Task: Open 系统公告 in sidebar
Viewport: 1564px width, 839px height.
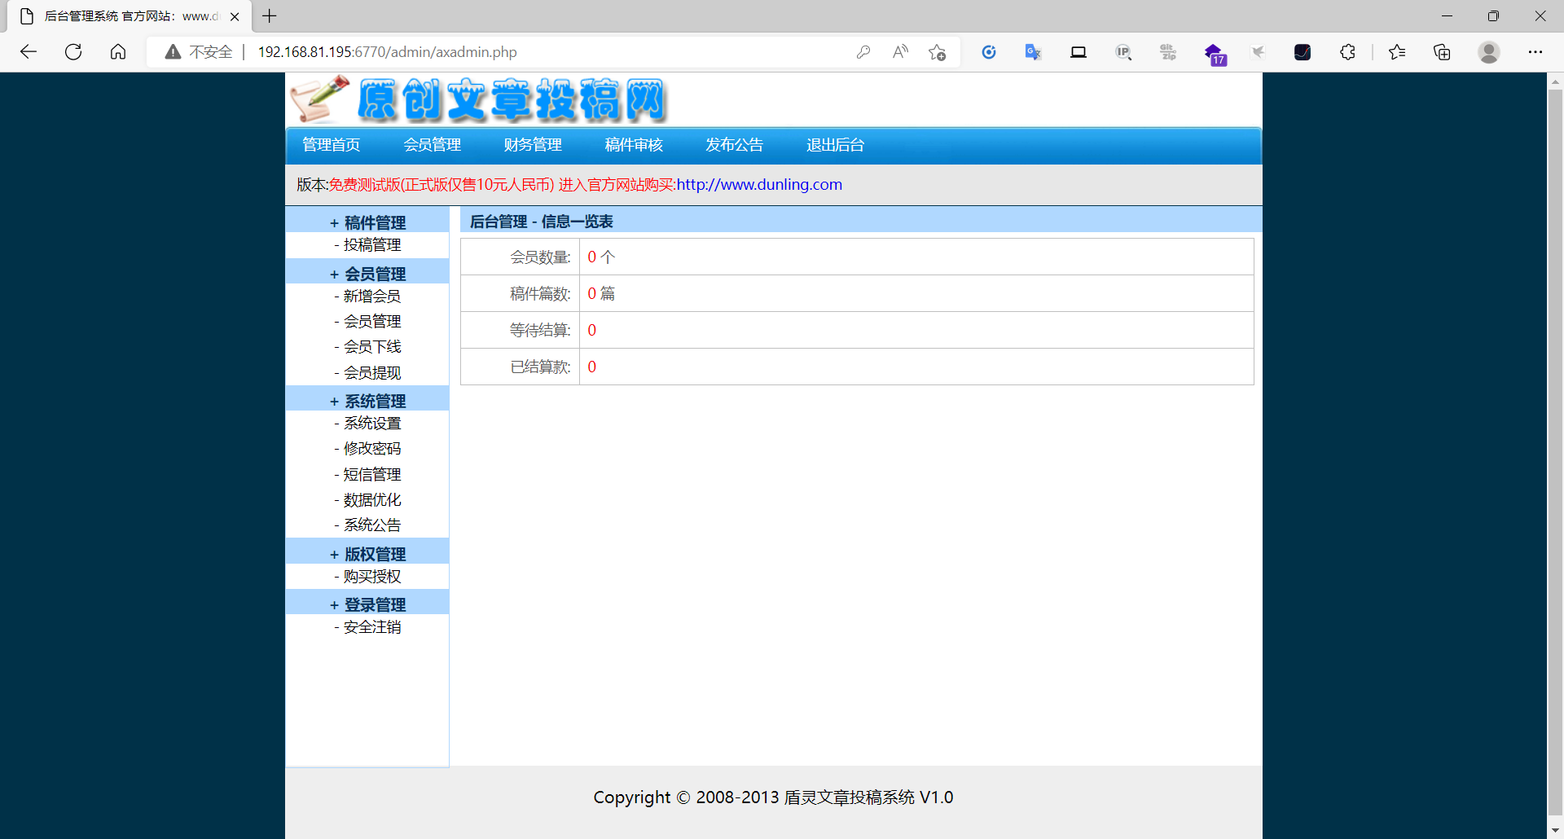Action: [372, 525]
